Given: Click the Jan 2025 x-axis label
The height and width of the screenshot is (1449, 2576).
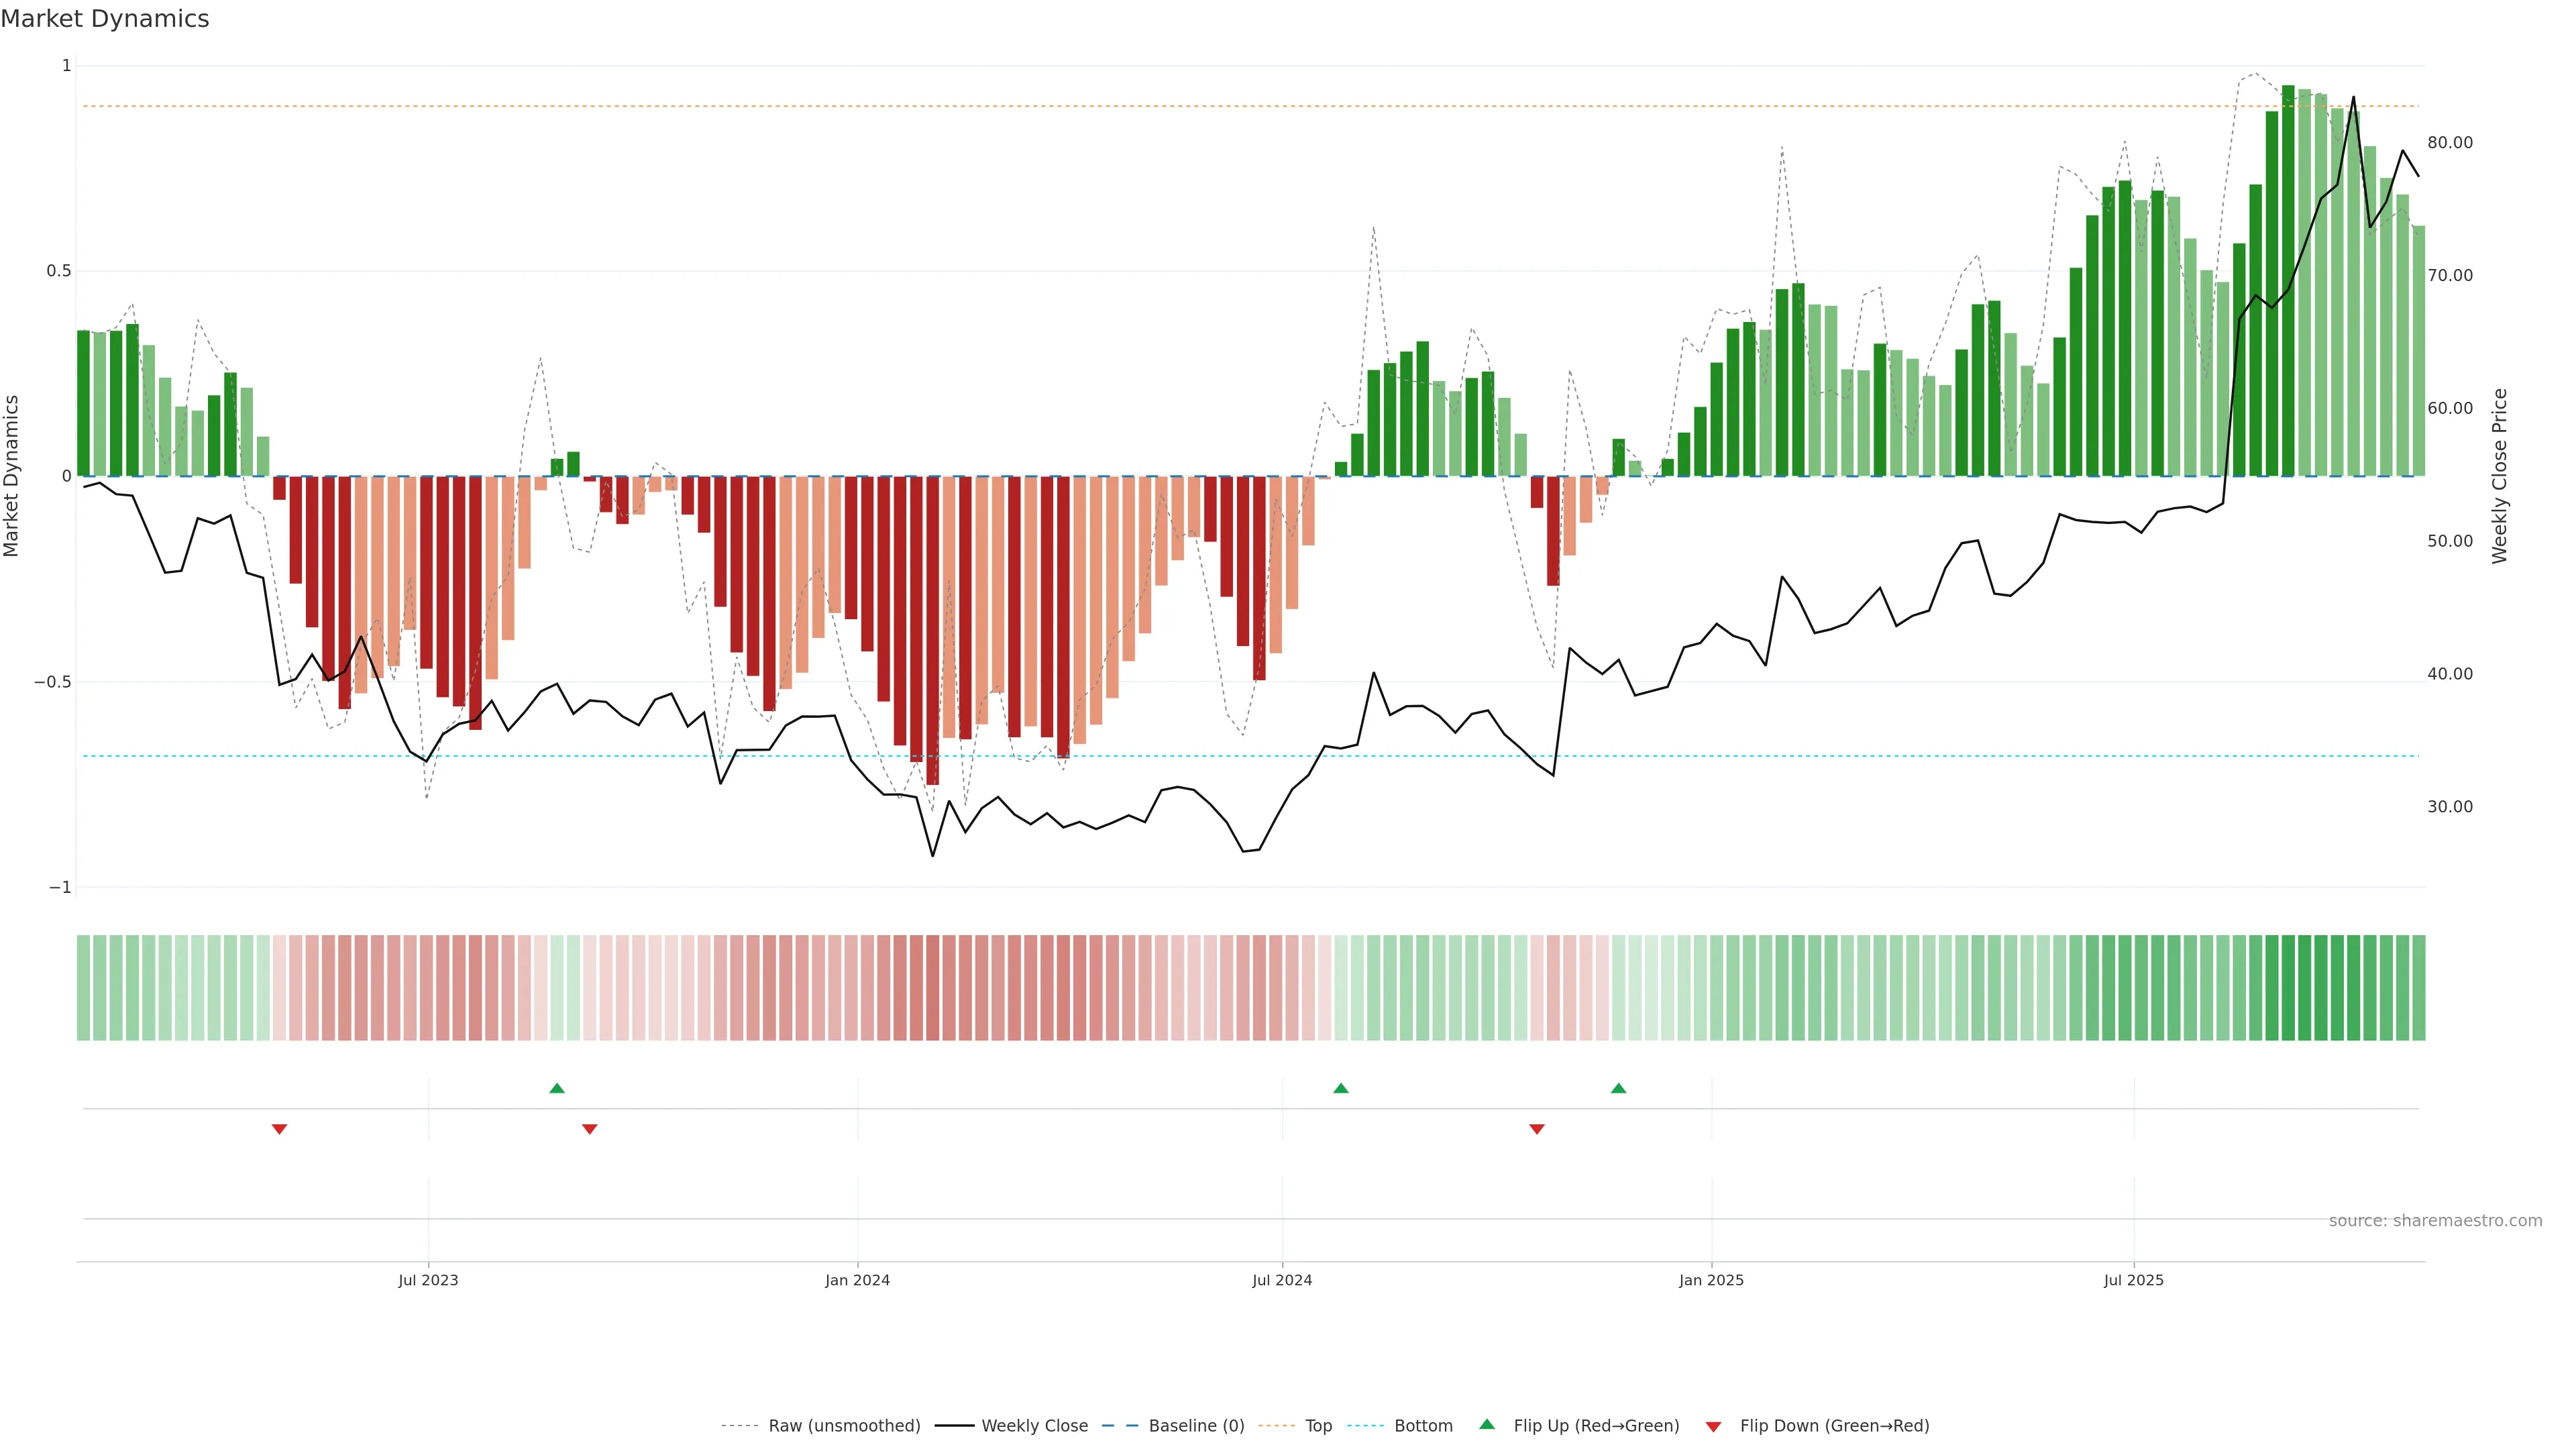Looking at the screenshot, I should tap(1711, 1280).
